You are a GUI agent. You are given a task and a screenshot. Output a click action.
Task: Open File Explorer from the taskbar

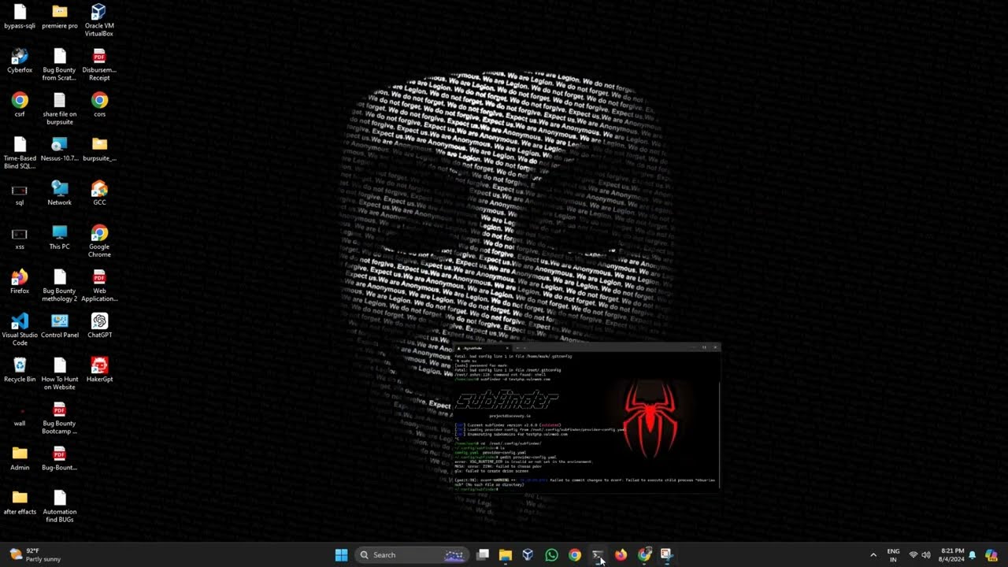506,555
